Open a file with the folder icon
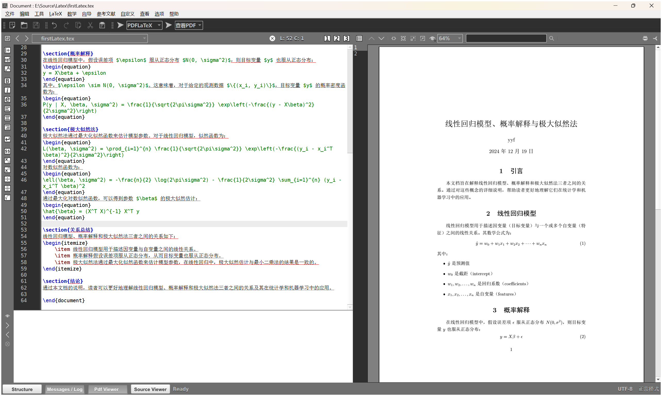 click(x=24, y=25)
